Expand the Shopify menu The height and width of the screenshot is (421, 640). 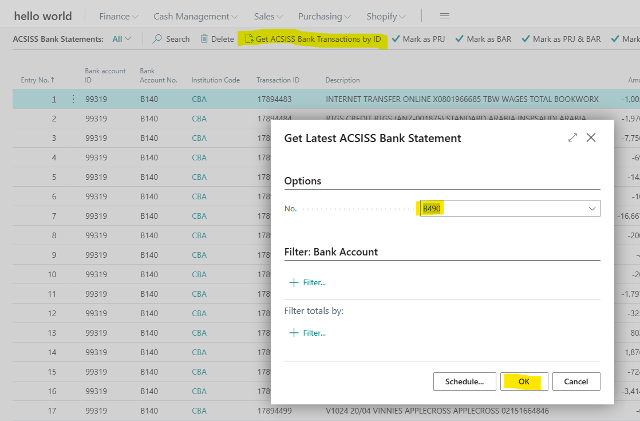386,17
